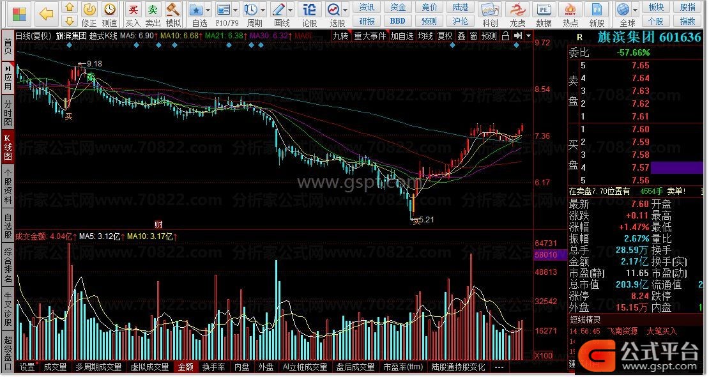Image resolution: width=709 pixels, height=377 pixels.
Task: Click the yellow up arrow button
Action: pyautogui.click(x=70, y=7)
